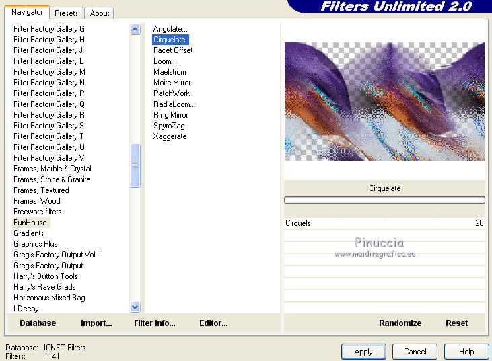This screenshot has height=361, width=492.
Task: Choose the Facet Offset filter
Action: [173, 50]
